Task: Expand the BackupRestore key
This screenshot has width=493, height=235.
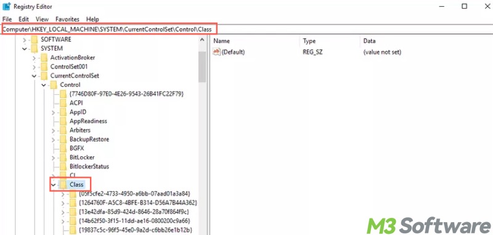Action: point(53,140)
